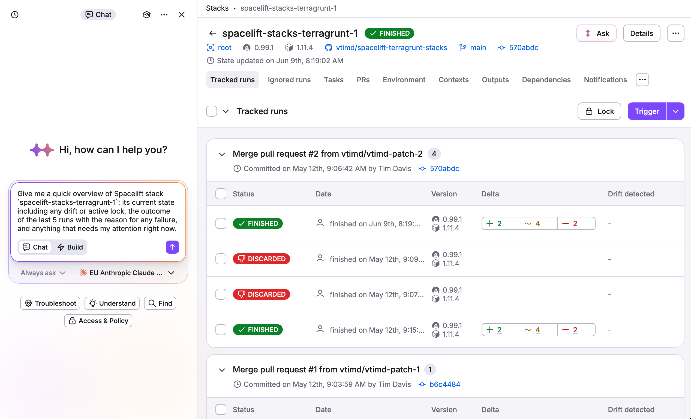Open the Environment tab
This screenshot has height=419, width=691.
pos(404,80)
